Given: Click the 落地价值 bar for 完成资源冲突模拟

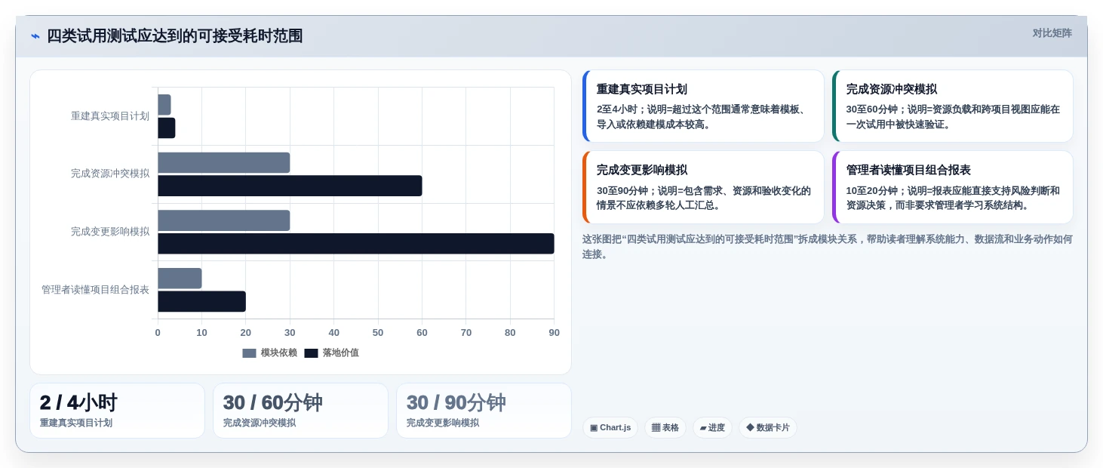Looking at the screenshot, I should pyautogui.click(x=290, y=186).
